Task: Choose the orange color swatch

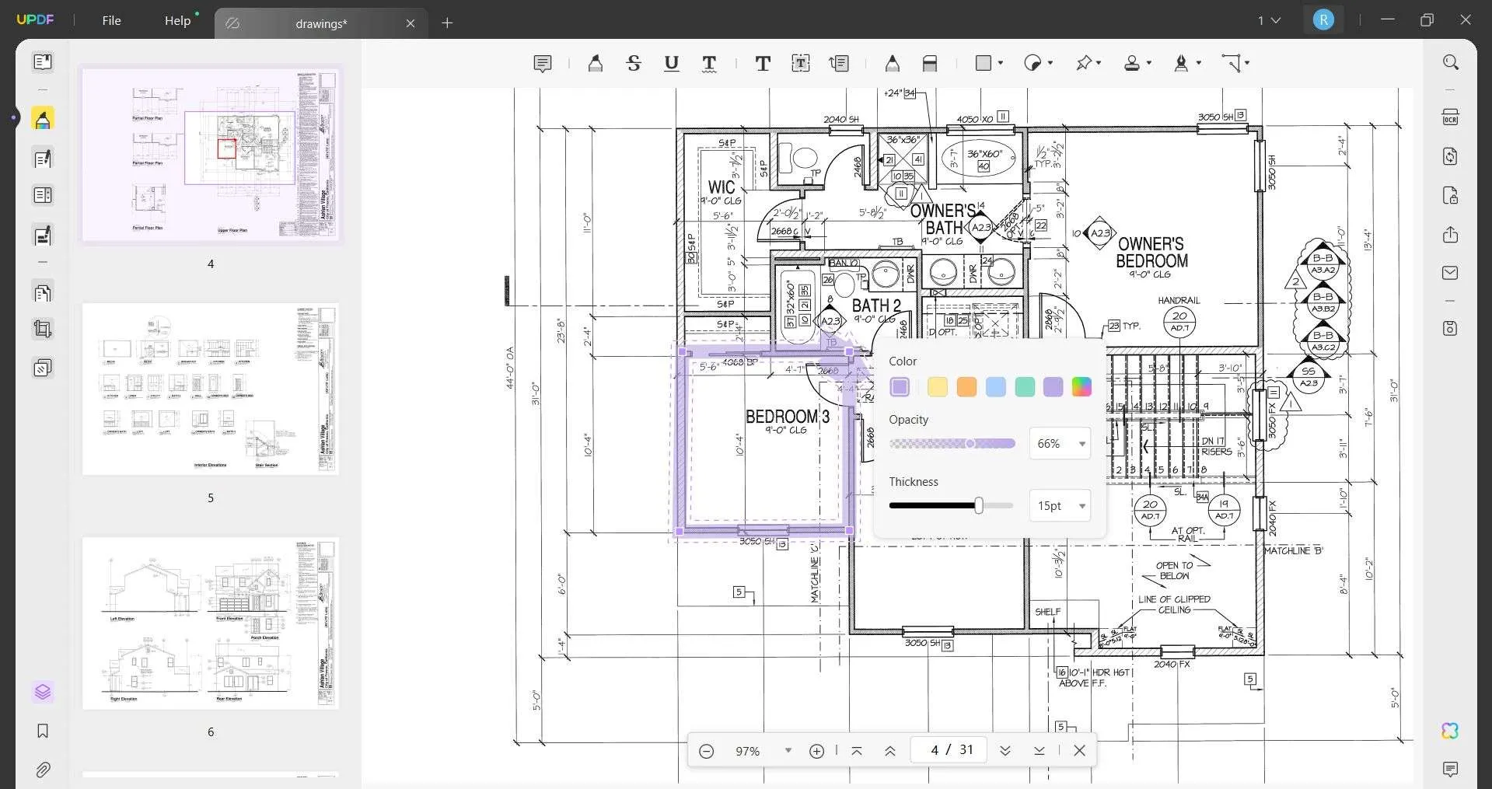Action: 966,387
